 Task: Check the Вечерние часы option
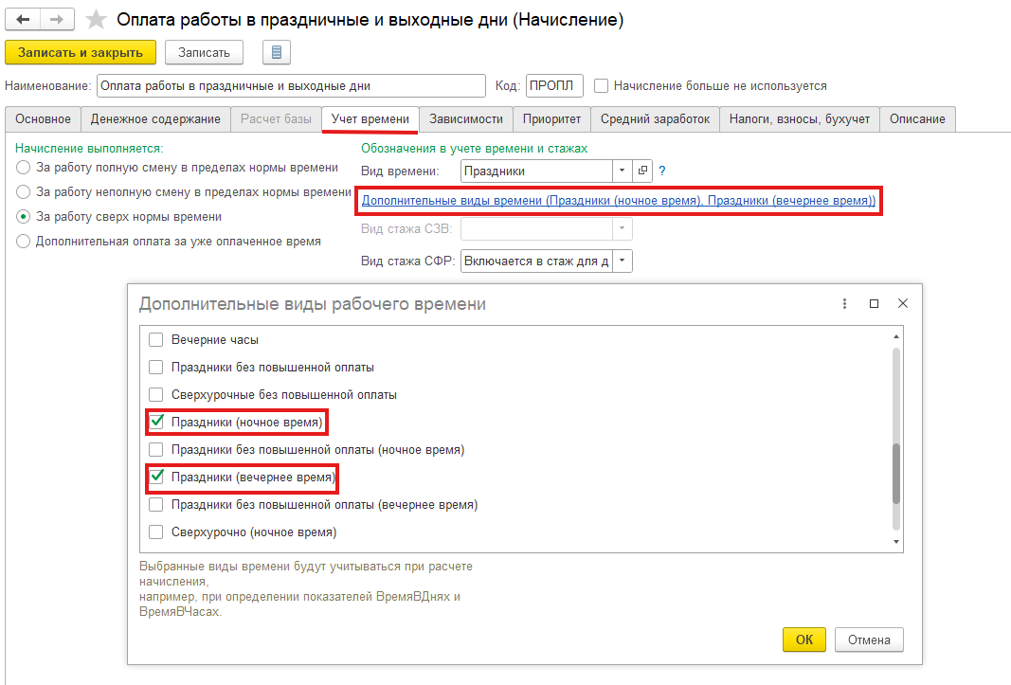[x=156, y=340]
